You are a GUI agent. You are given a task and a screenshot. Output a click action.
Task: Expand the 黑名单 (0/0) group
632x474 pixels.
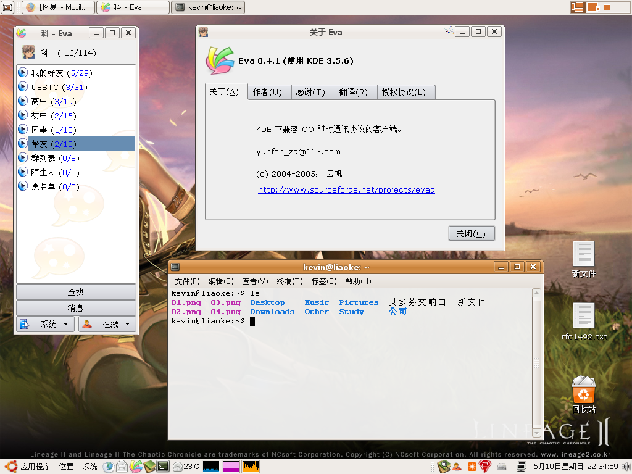(23, 186)
